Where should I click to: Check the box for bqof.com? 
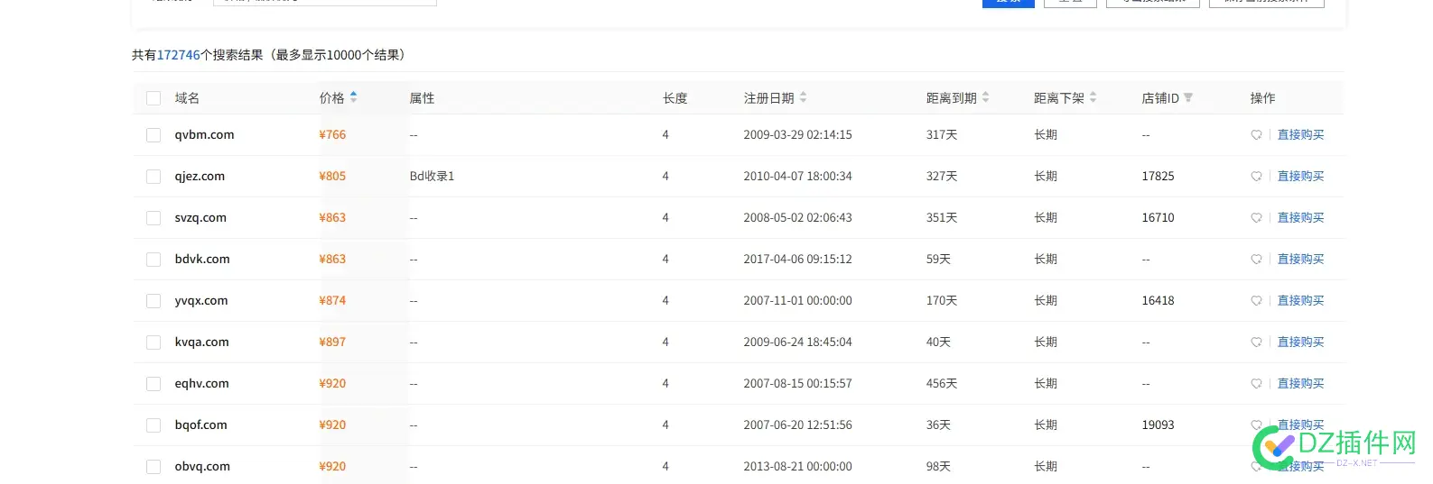click(x=154, y=425)
